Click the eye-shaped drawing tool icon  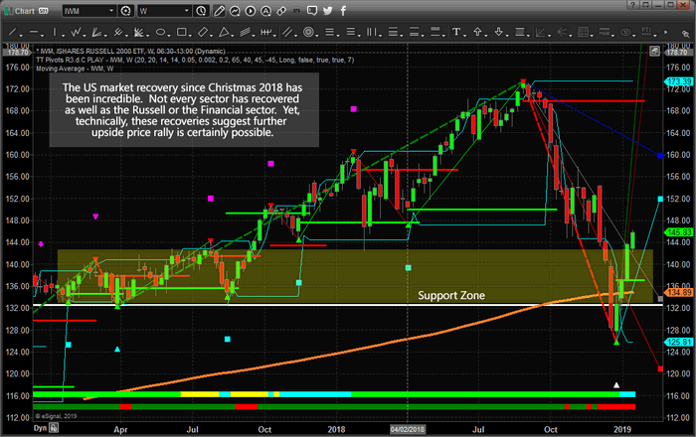pyautogui.click(x=625, y=32)
